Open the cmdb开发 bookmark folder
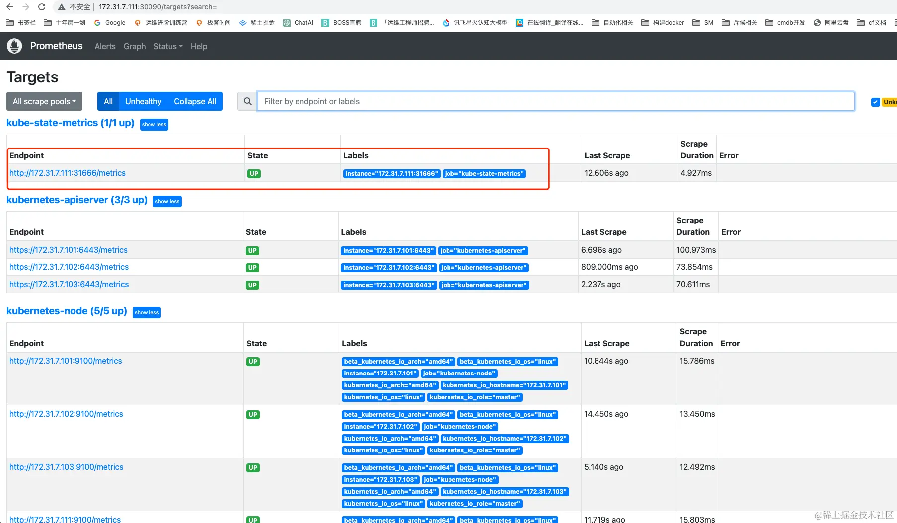Screen dimensions: 897x523 (x=785, y=23)
